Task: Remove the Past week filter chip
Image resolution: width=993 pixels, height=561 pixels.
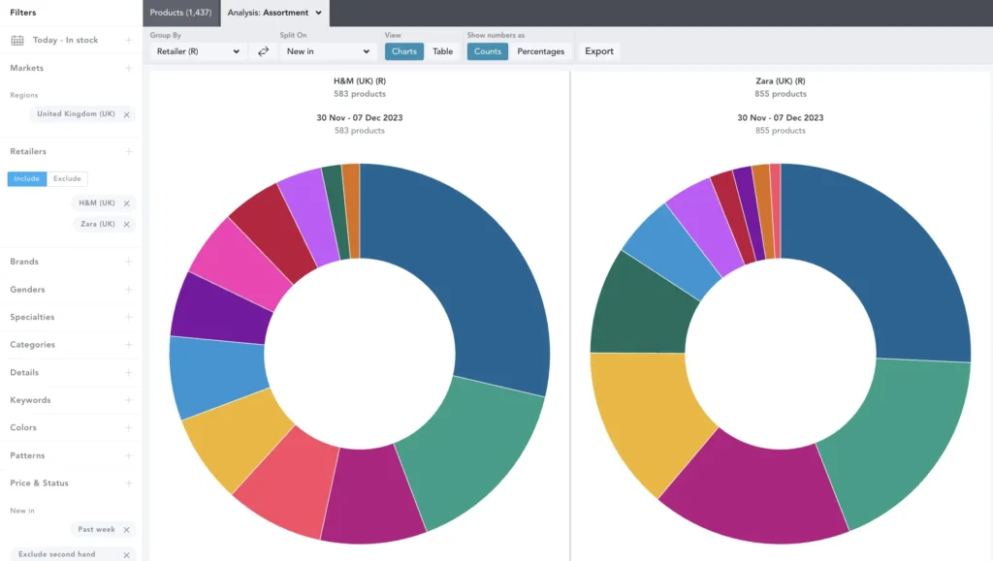Action: click(127, 530)
